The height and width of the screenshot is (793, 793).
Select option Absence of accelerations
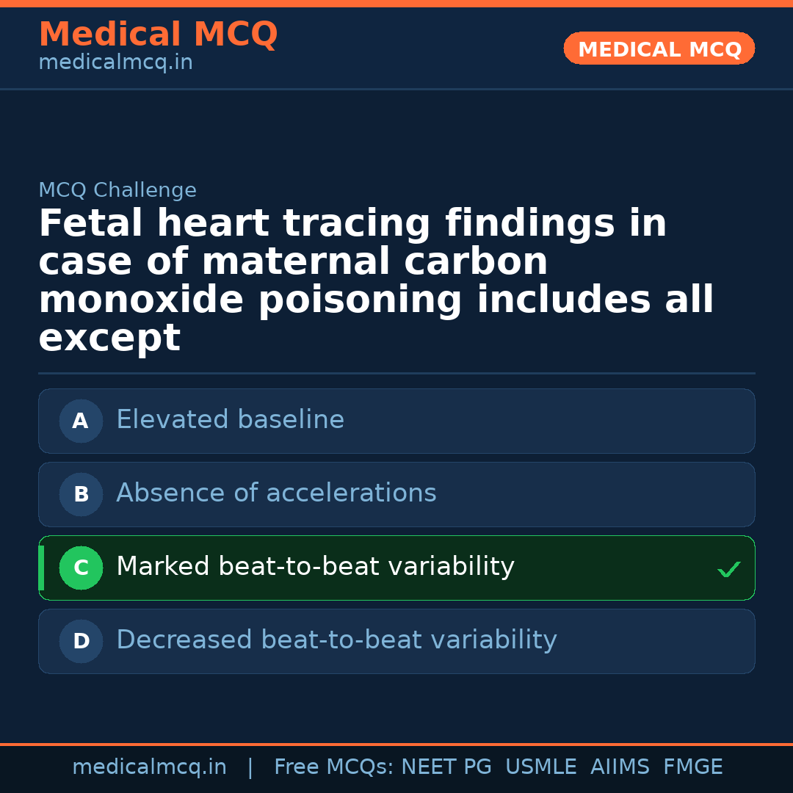pyautogui.click(x=276, y=493)
